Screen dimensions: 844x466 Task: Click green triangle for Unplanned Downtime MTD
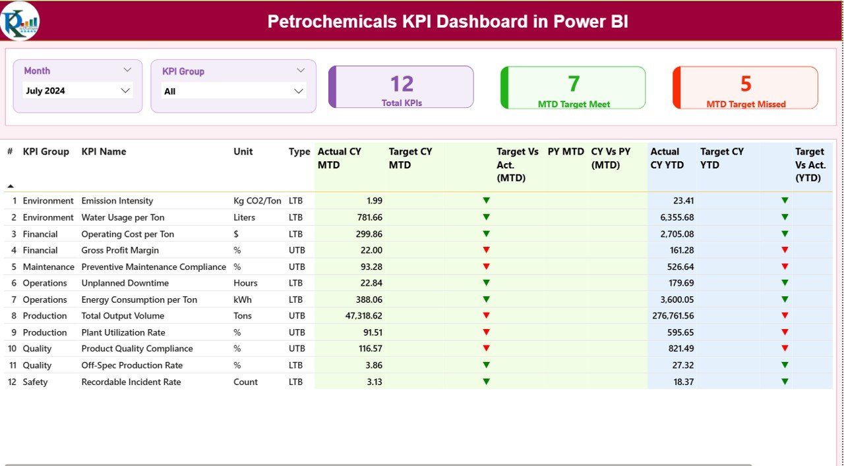(x=487, y=283)
